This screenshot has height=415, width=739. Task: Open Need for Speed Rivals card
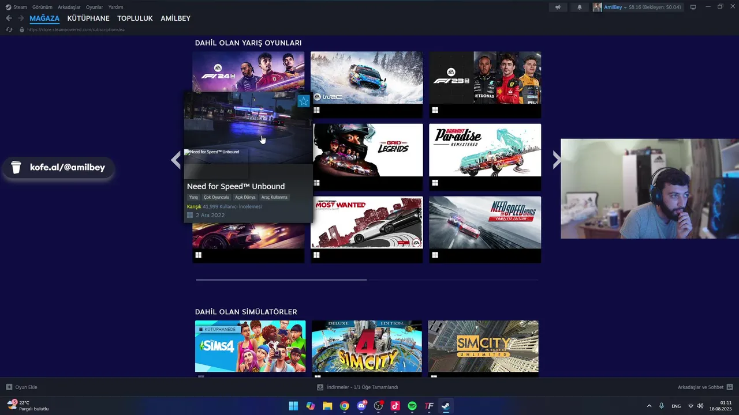[x=485, y=222]
